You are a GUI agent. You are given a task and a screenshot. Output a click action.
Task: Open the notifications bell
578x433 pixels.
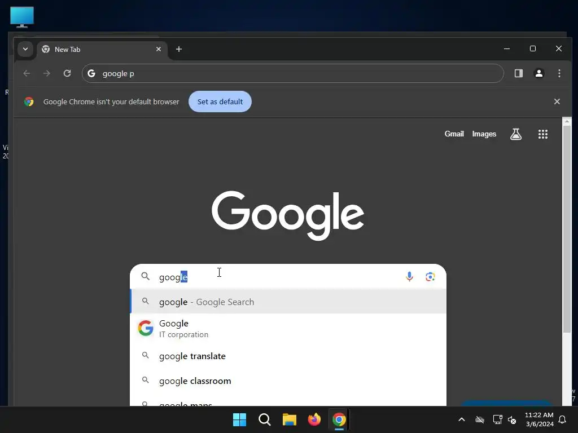coord(563,419)
